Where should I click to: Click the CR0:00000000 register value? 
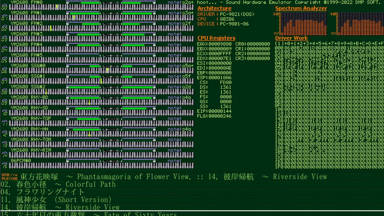[x=253, y=44]
